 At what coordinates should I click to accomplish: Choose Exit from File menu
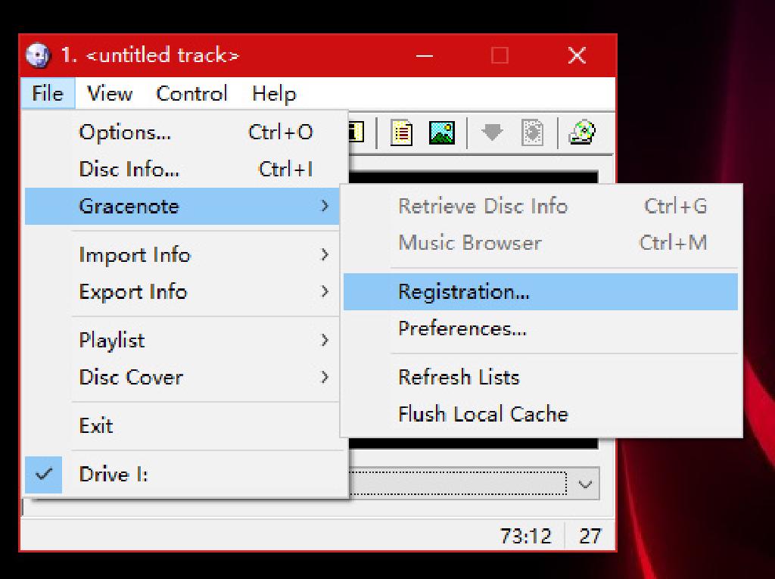coord(182,425)
